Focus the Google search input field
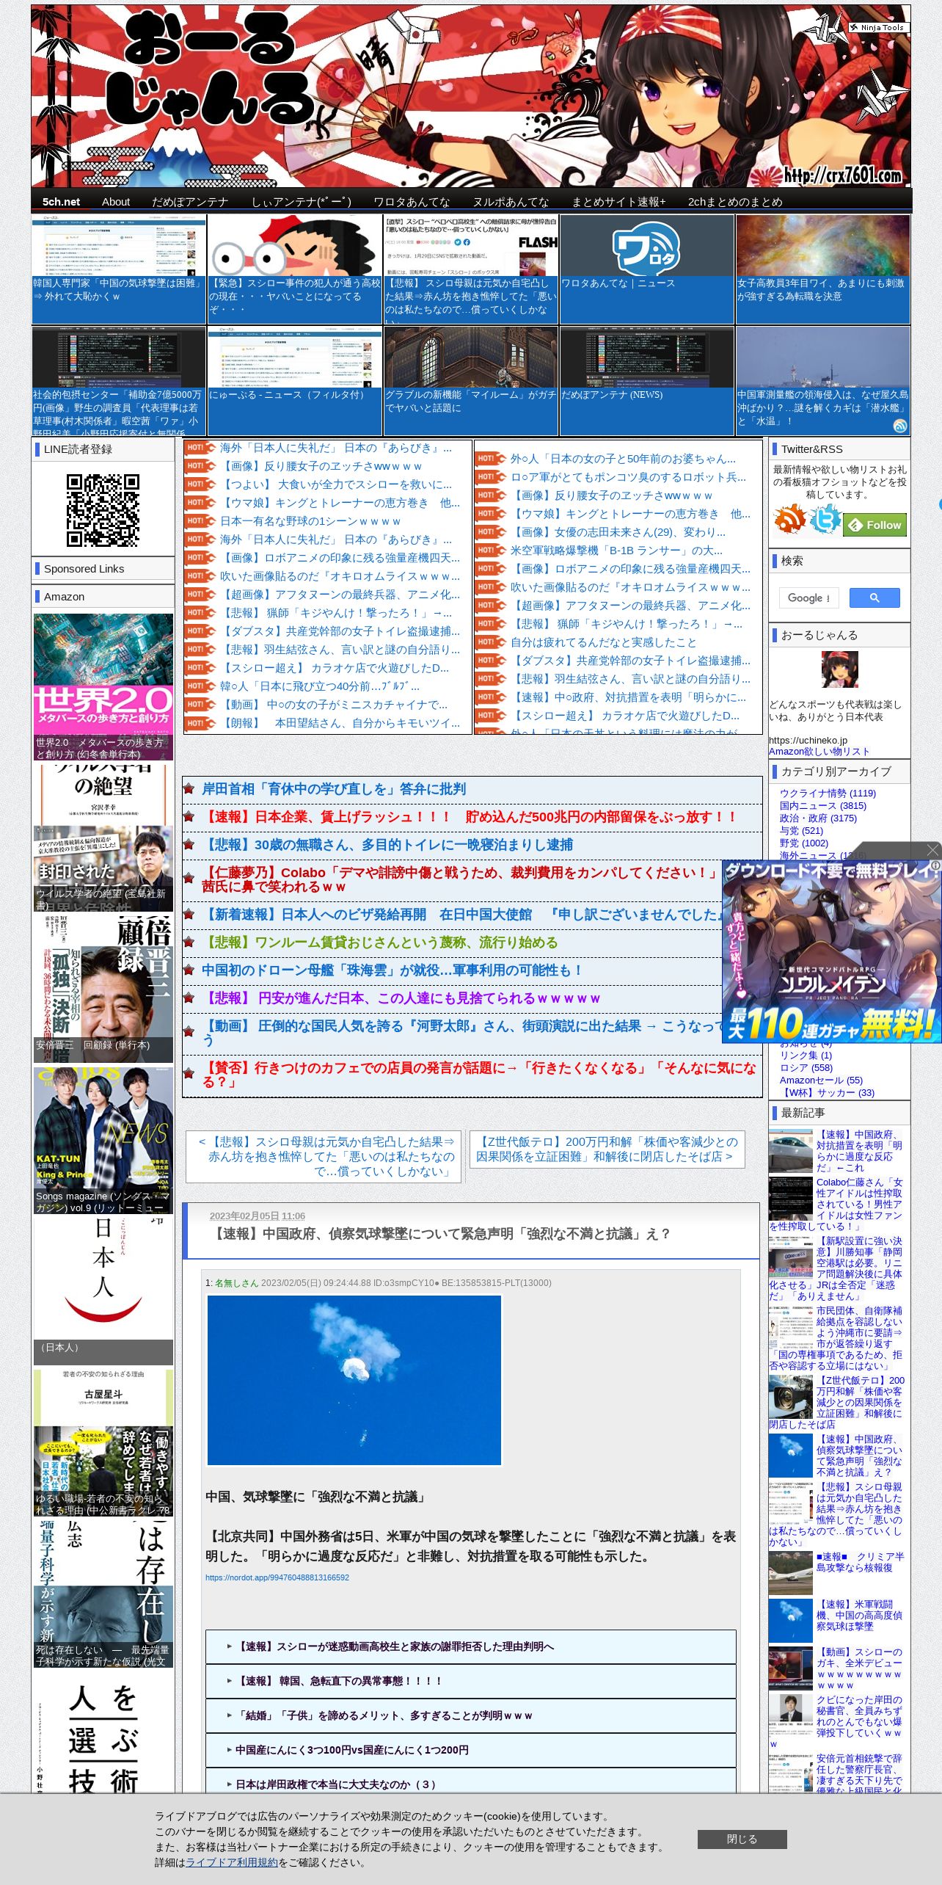 click(808, 598)
